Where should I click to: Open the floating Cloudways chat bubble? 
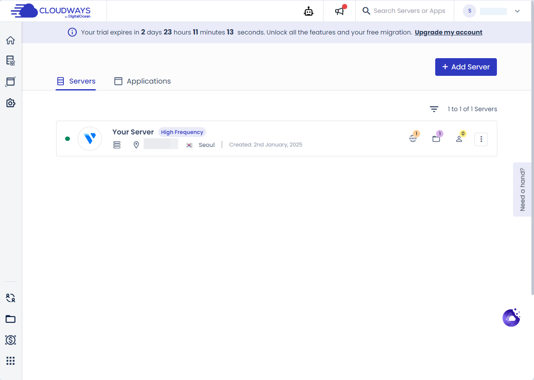click(x=511, y=318)
